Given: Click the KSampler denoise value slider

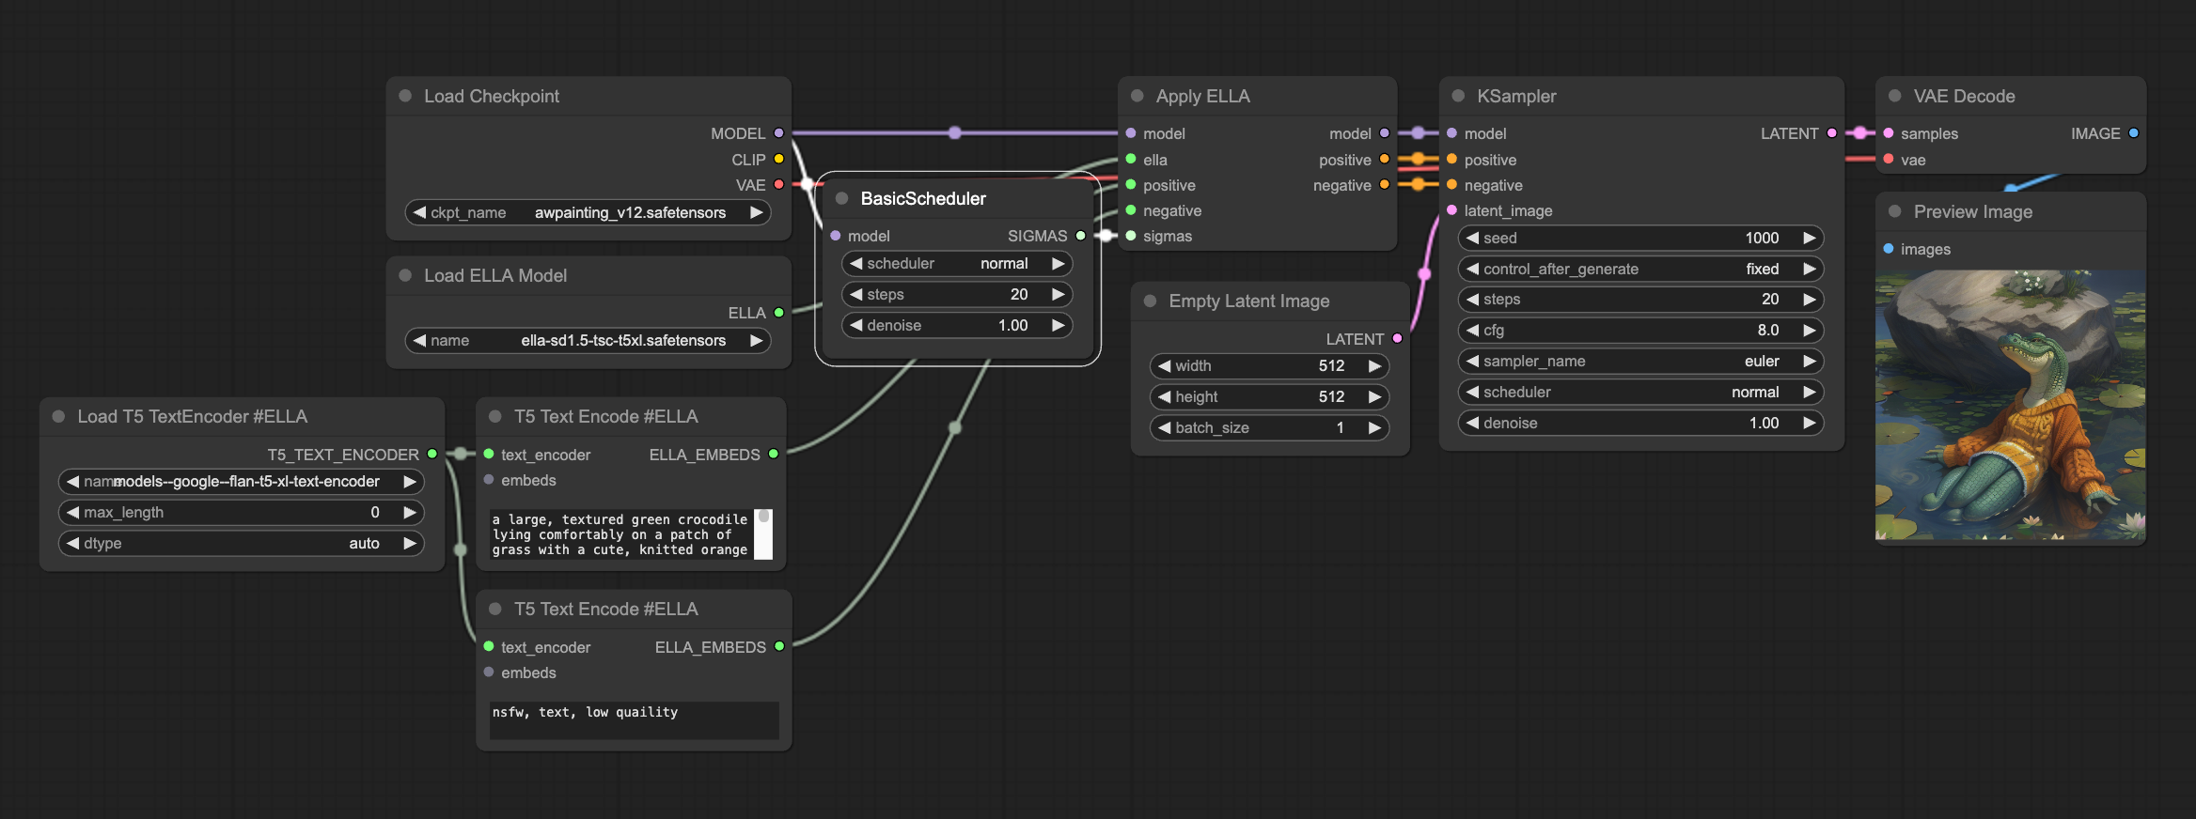Looking at the screenshot, I should coord(1640,423).
